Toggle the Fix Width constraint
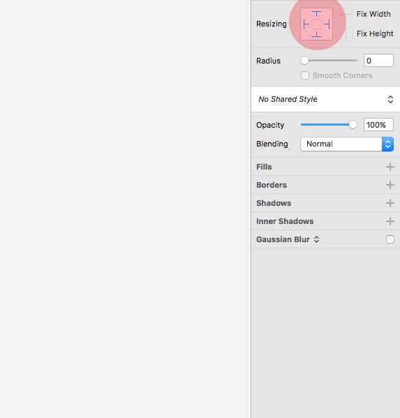Screen dimensions: 400x418 pyautogui.click(x=346, y=14)
